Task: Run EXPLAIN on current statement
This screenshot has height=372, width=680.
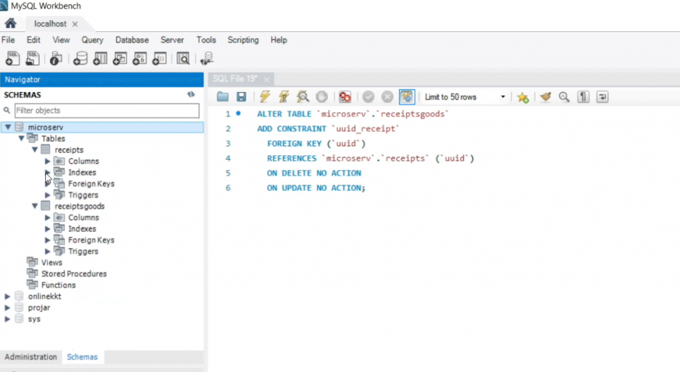Action: click(x=303, y=97)
